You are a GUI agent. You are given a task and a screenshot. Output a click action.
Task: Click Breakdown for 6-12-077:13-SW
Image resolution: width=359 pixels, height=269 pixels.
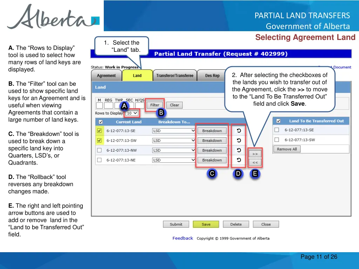coord(212,140)
